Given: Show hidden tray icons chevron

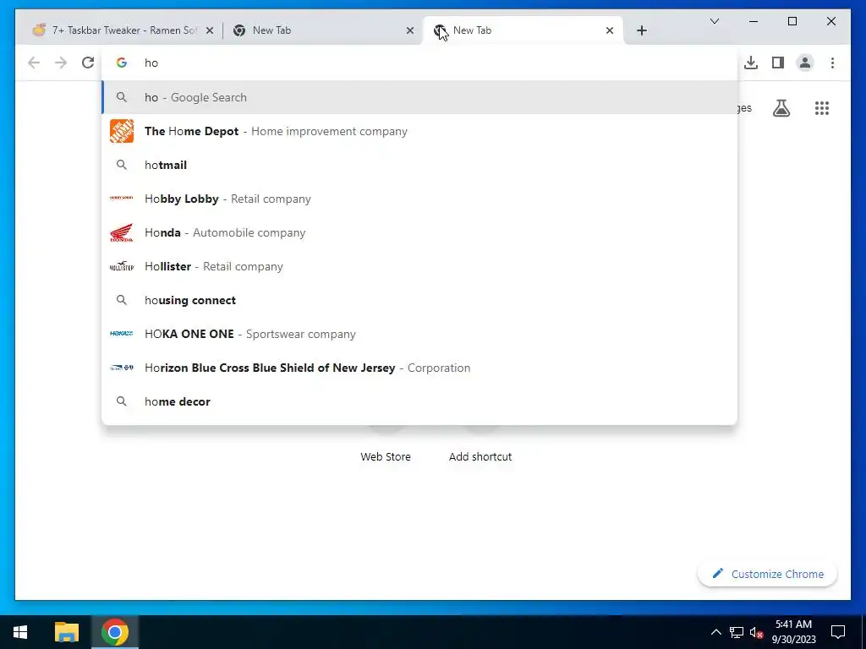Looking at the screenshot, I should coord(715,632).
